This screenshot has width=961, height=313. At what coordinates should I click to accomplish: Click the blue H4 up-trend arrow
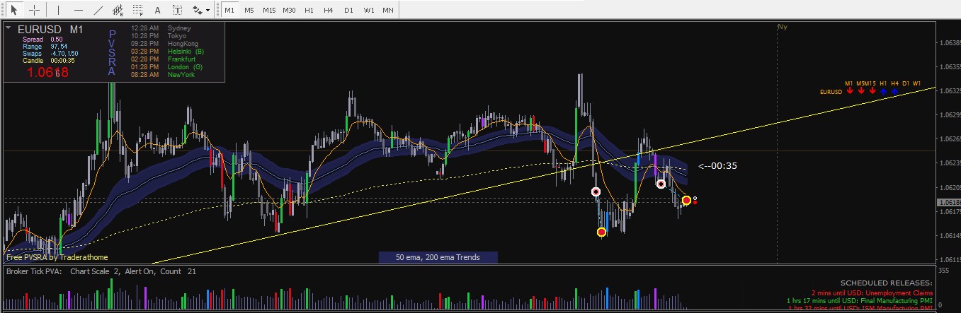[x=895, y=91]
